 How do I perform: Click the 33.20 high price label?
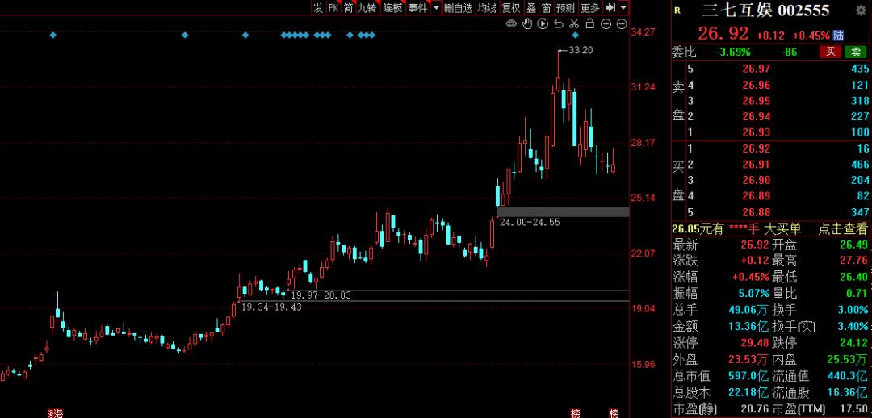click(581, 50)
